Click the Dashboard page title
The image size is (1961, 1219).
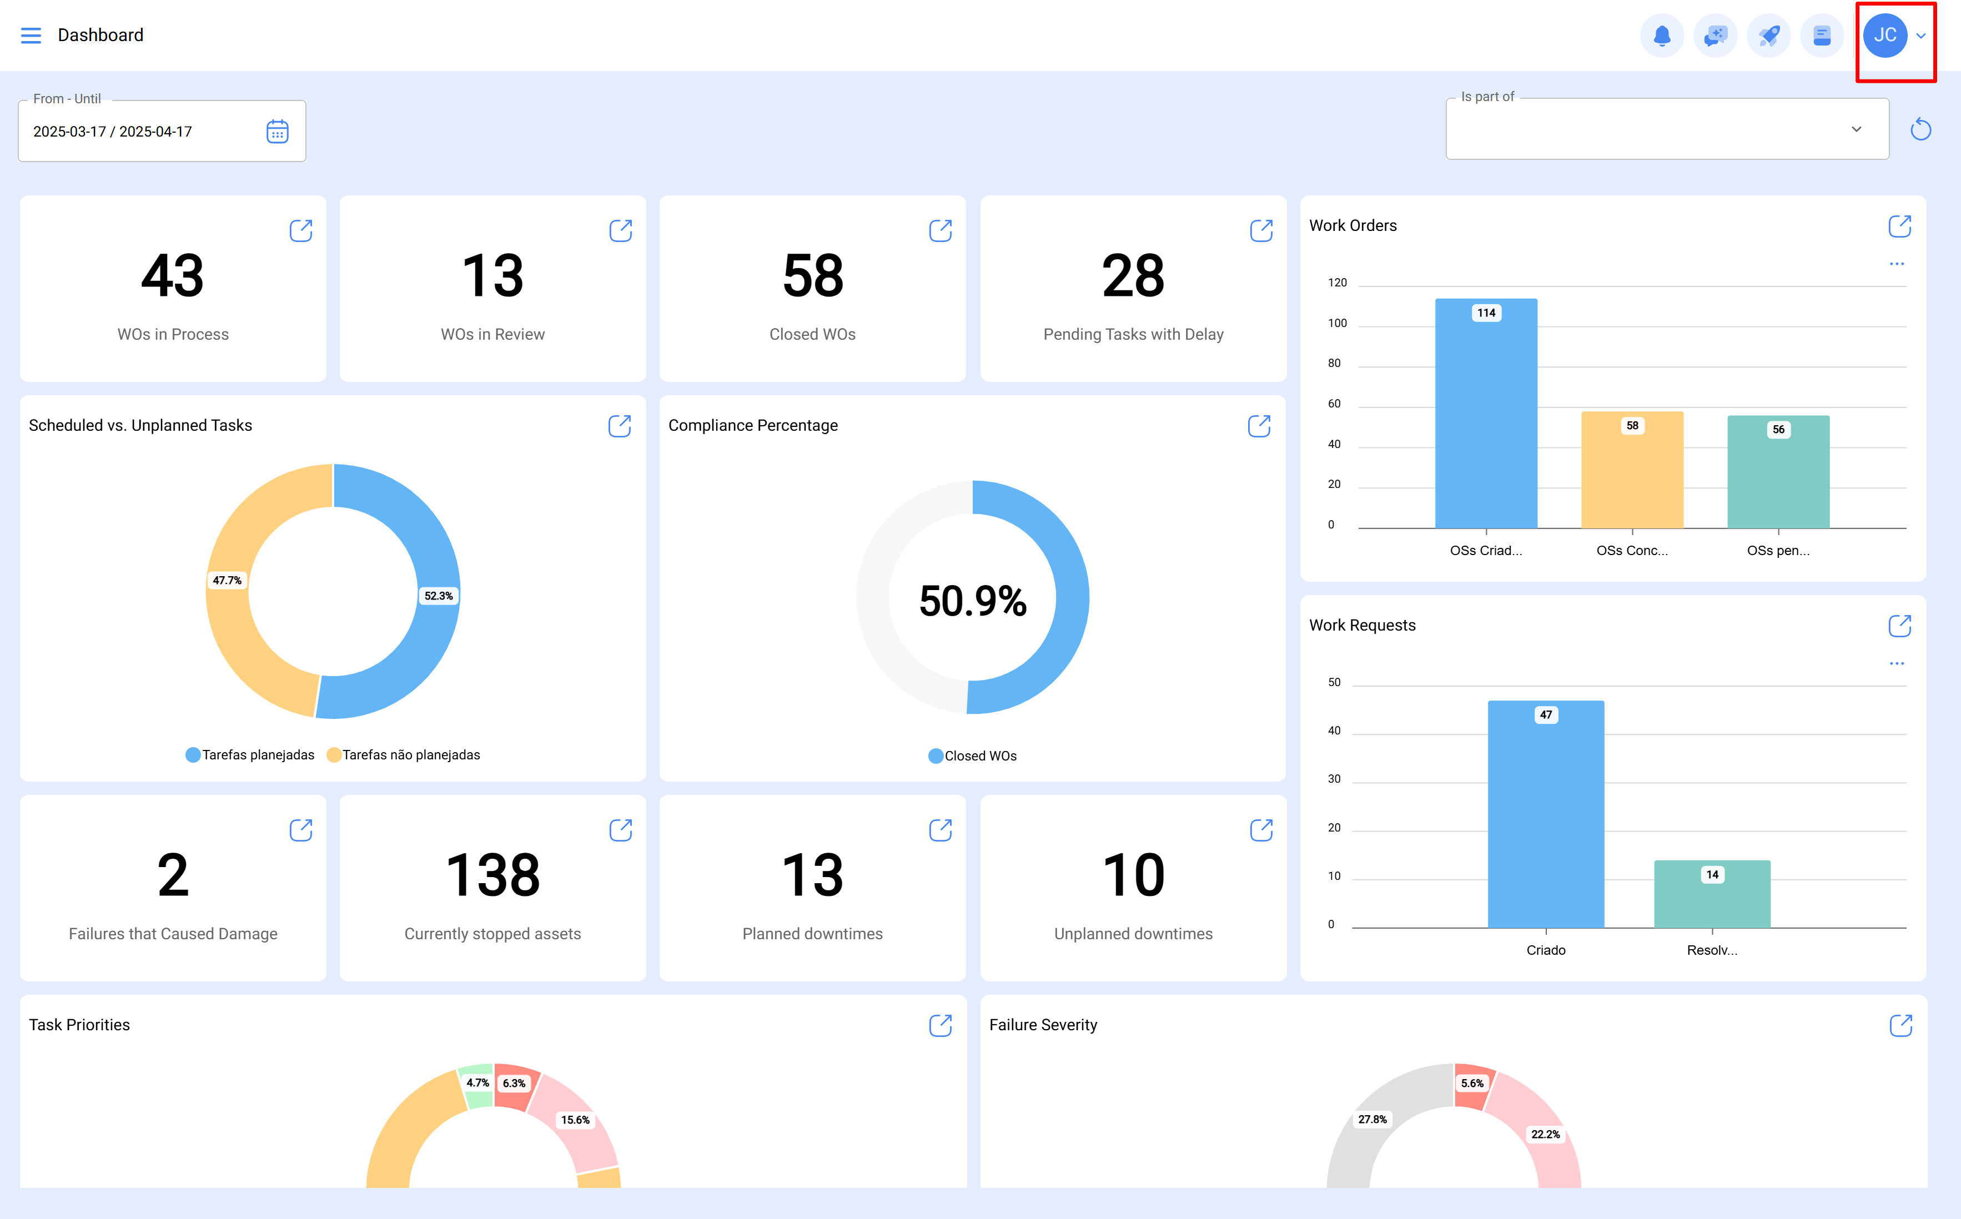point(101,36)
